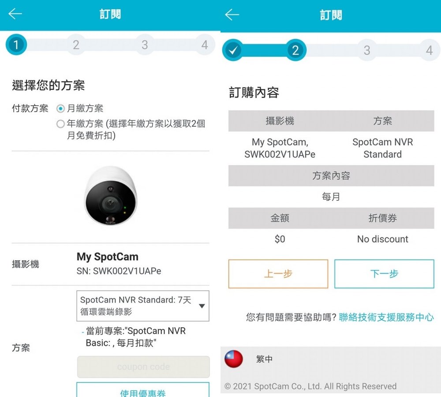Screen dimensions: 441x397
Task: Click the 當前專案 SpotCam NVR Basic note
Action: point(135,337)
